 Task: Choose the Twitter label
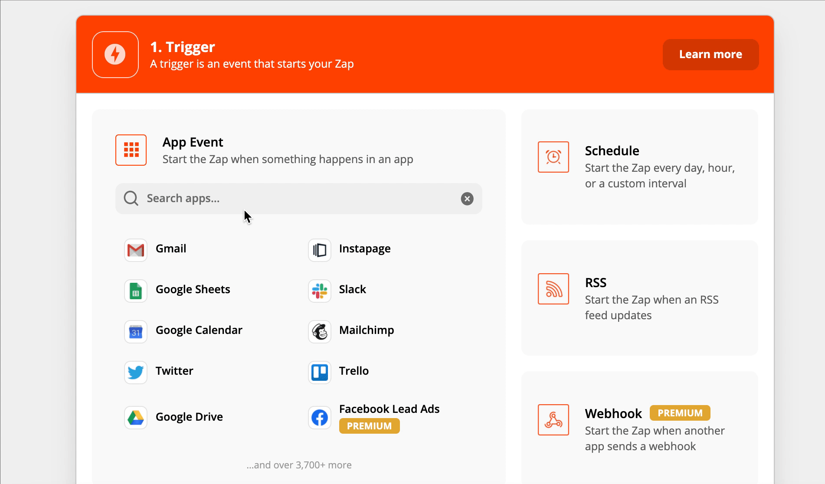point(174,371)
